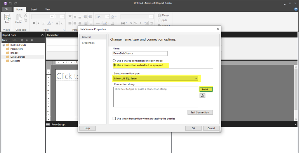Switch to the Home ribbon tab
The height and width of the screenshot is (153, 299).
point(19,9)
